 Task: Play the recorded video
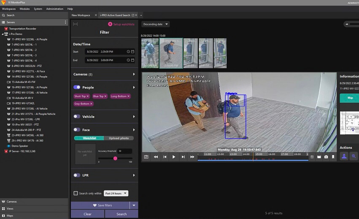pos(174,157)
